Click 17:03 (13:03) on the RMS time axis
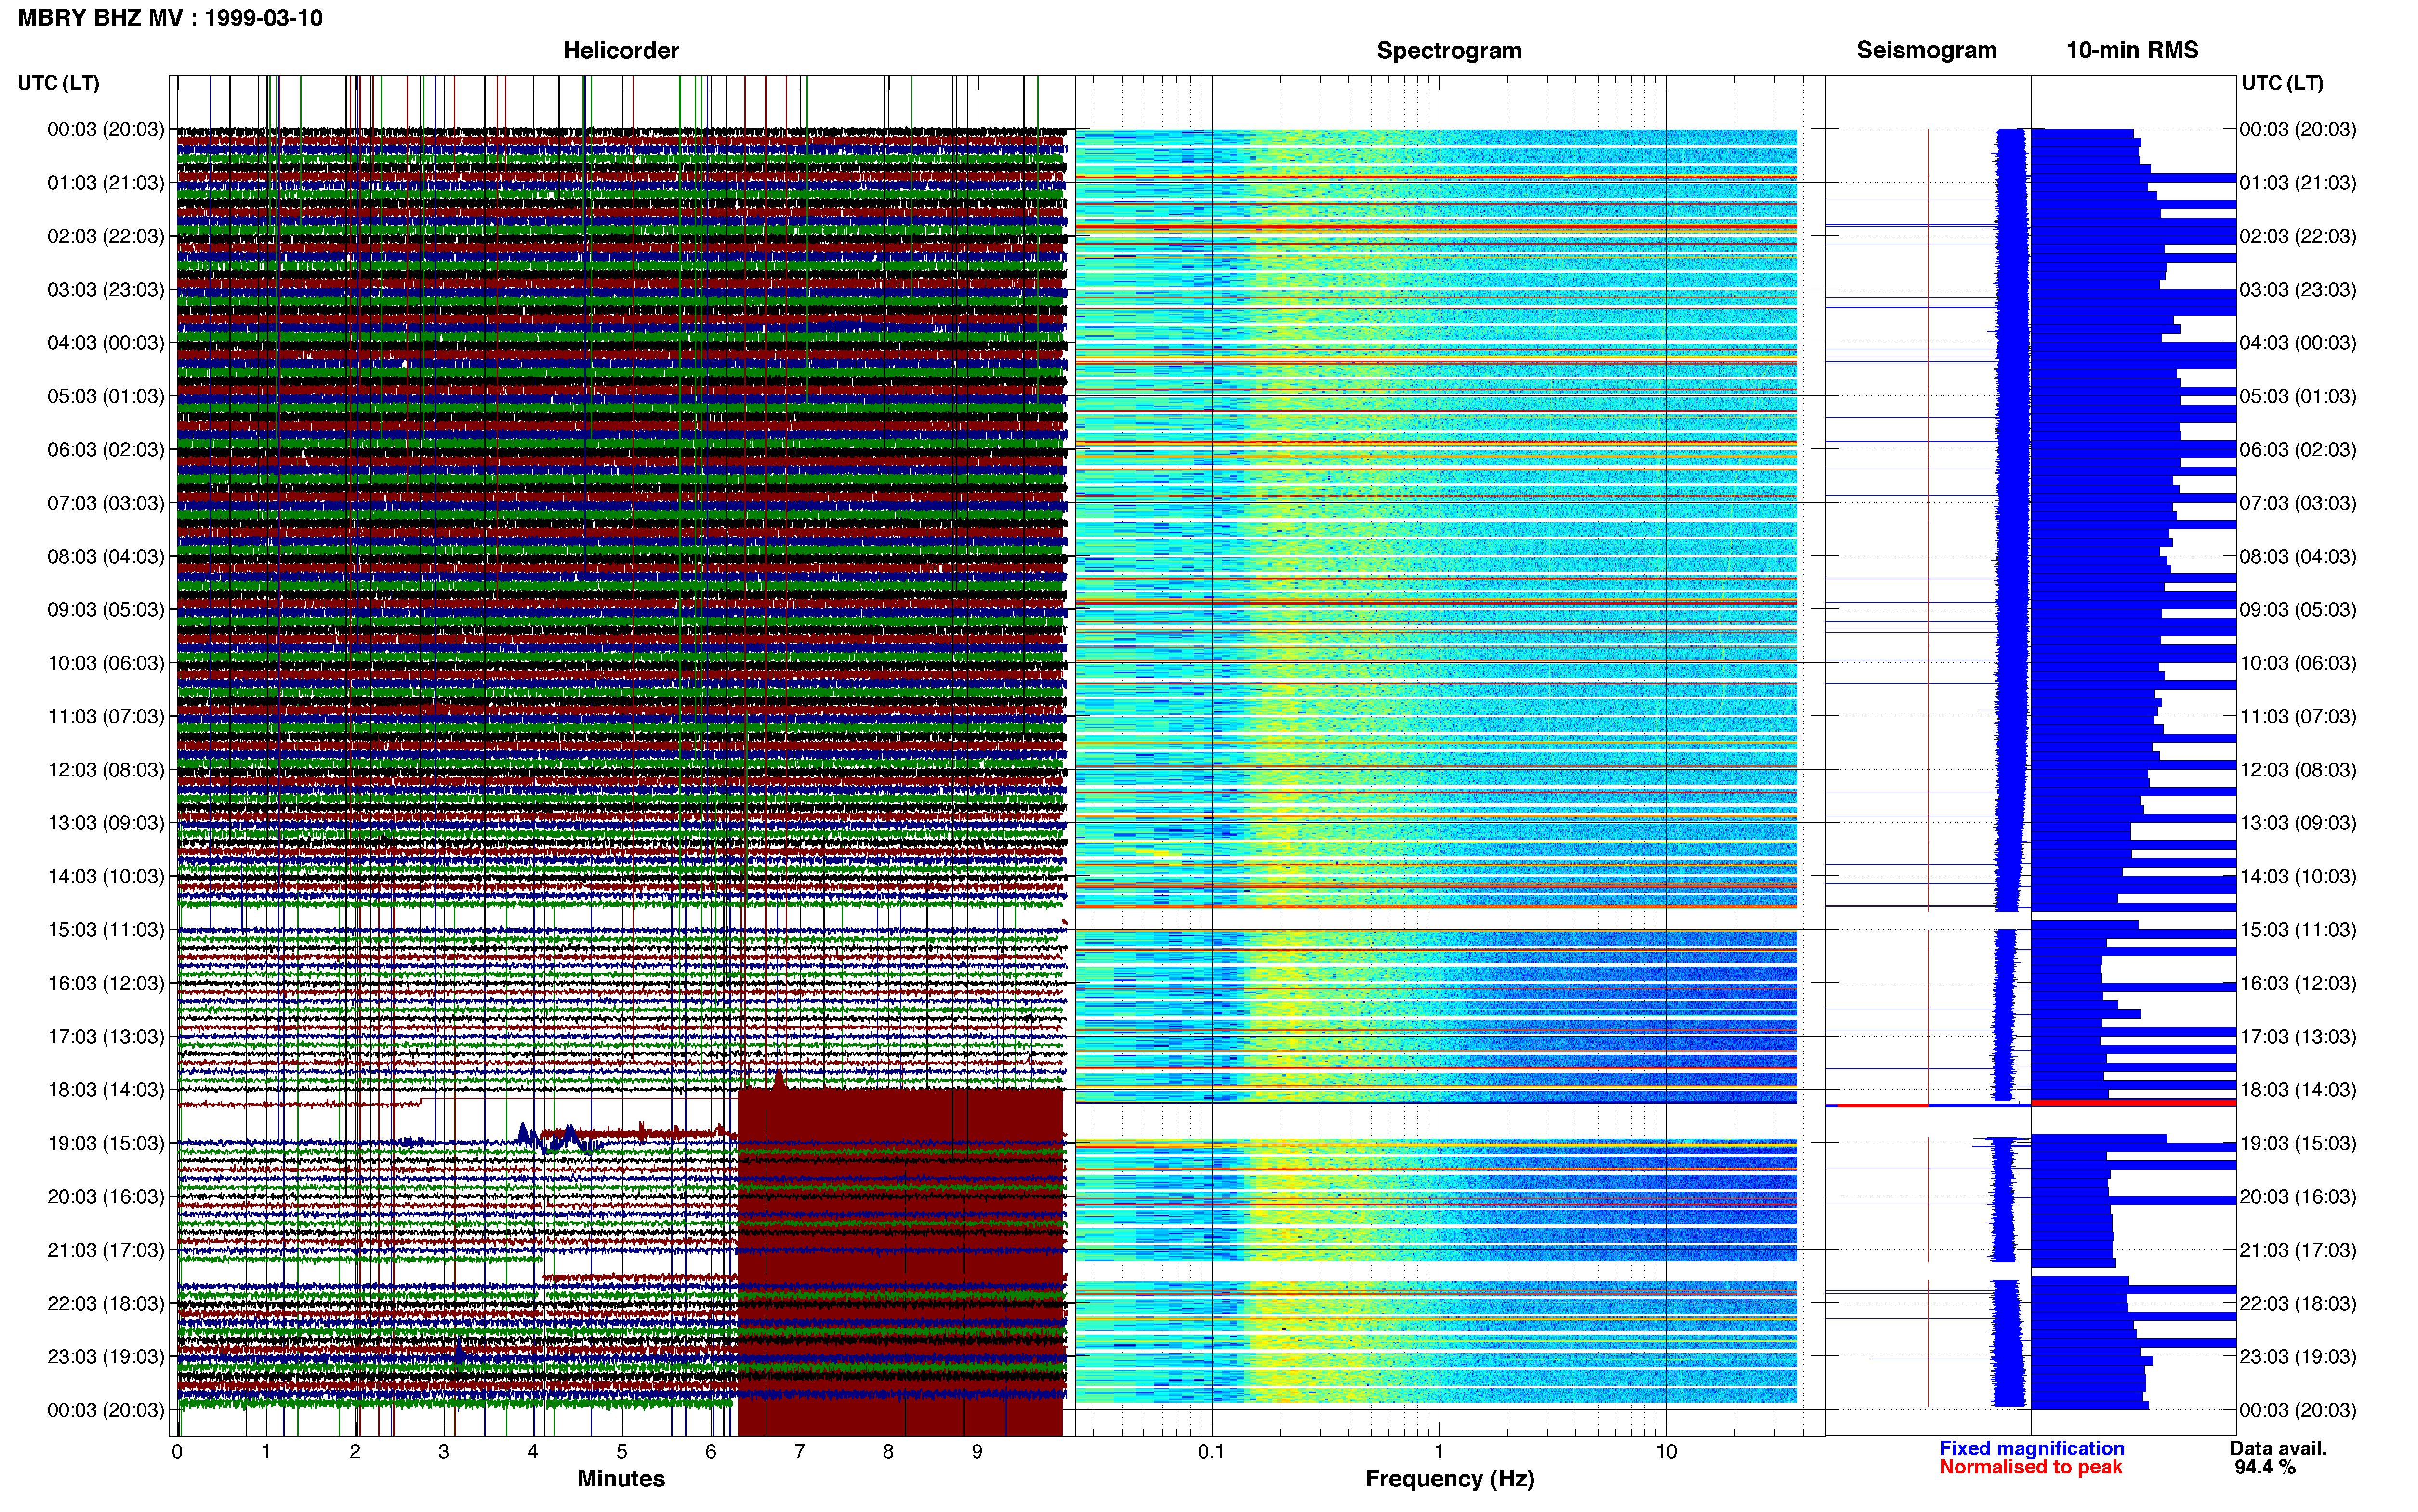Viewport: 2418px width, 1512px height. coord(2298,1036)
